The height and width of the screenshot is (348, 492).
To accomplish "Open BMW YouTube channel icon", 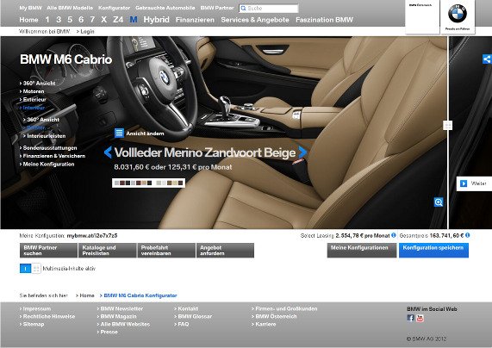I will (x=420, y=318).
